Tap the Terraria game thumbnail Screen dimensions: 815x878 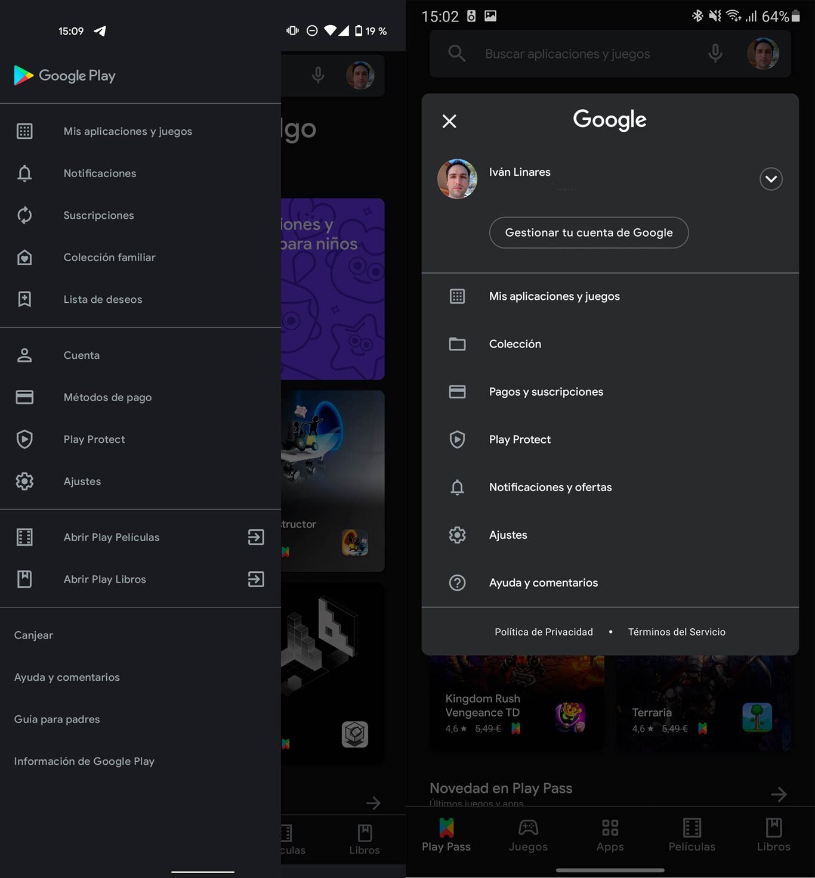(758, 718)
